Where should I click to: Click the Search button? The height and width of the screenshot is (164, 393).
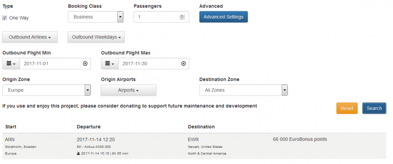pyautogui.click(x=374, y=108)
